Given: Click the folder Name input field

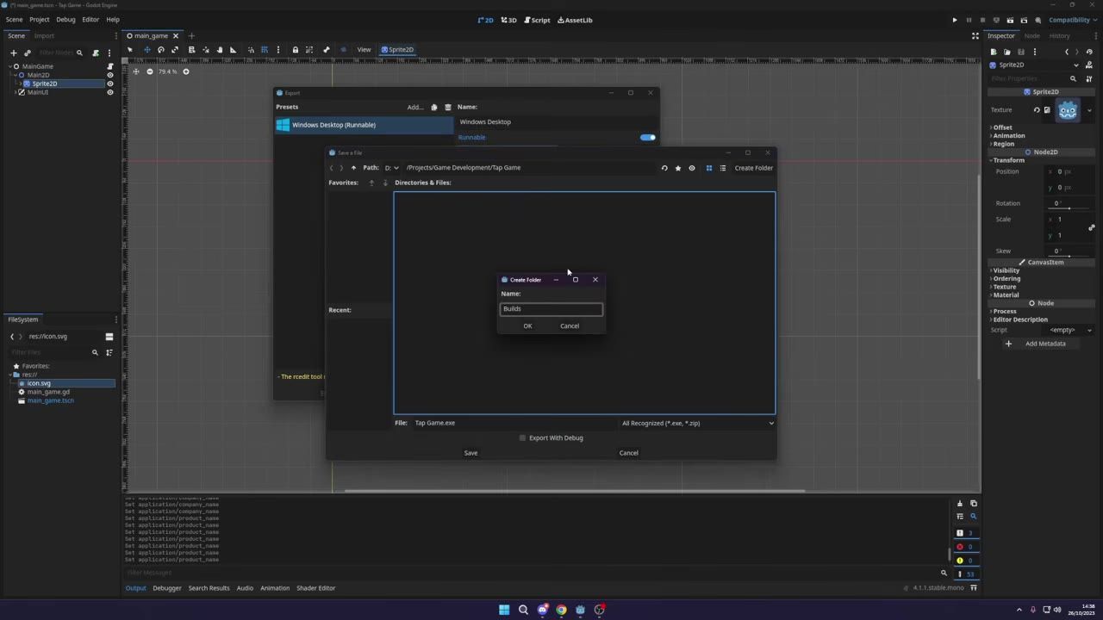Looking at the screenshot, I should 551,309.
